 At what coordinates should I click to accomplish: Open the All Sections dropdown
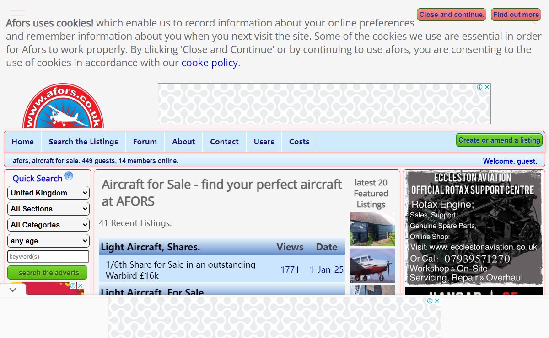(x=48, y=209)
